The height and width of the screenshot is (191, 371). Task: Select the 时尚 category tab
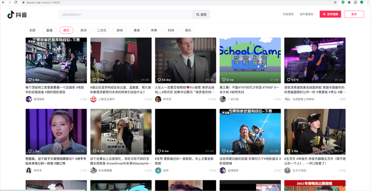[x=171, y=30]
